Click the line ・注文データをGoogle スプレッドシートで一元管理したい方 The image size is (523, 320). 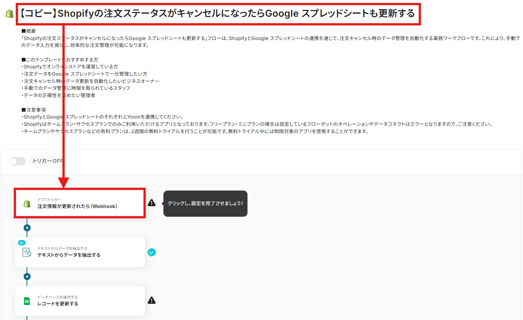(x=84, y=74)
